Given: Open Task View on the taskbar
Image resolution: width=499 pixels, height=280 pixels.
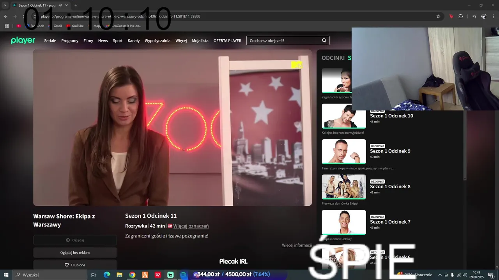Looking at the screenshot, I should pos(94,275).
